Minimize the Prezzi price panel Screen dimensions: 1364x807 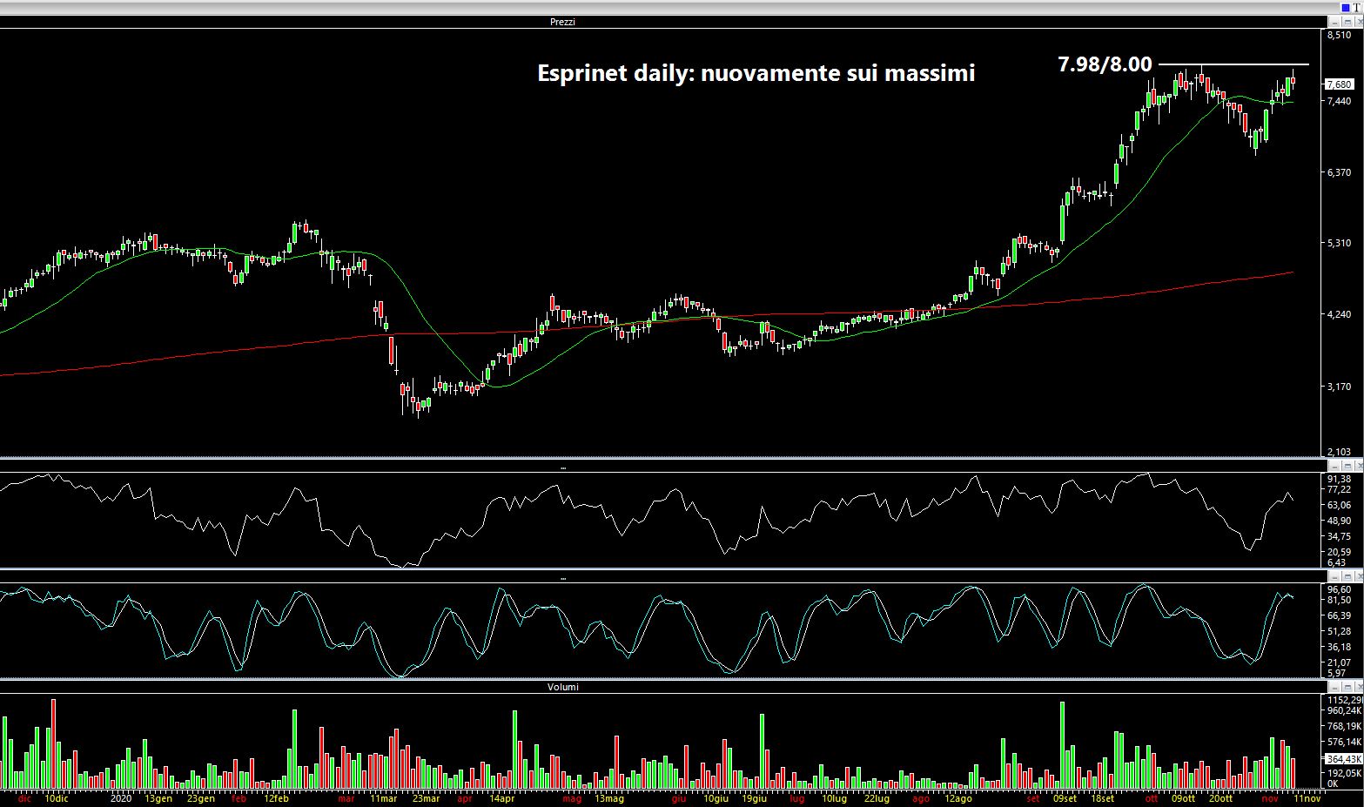[1334, 22]
